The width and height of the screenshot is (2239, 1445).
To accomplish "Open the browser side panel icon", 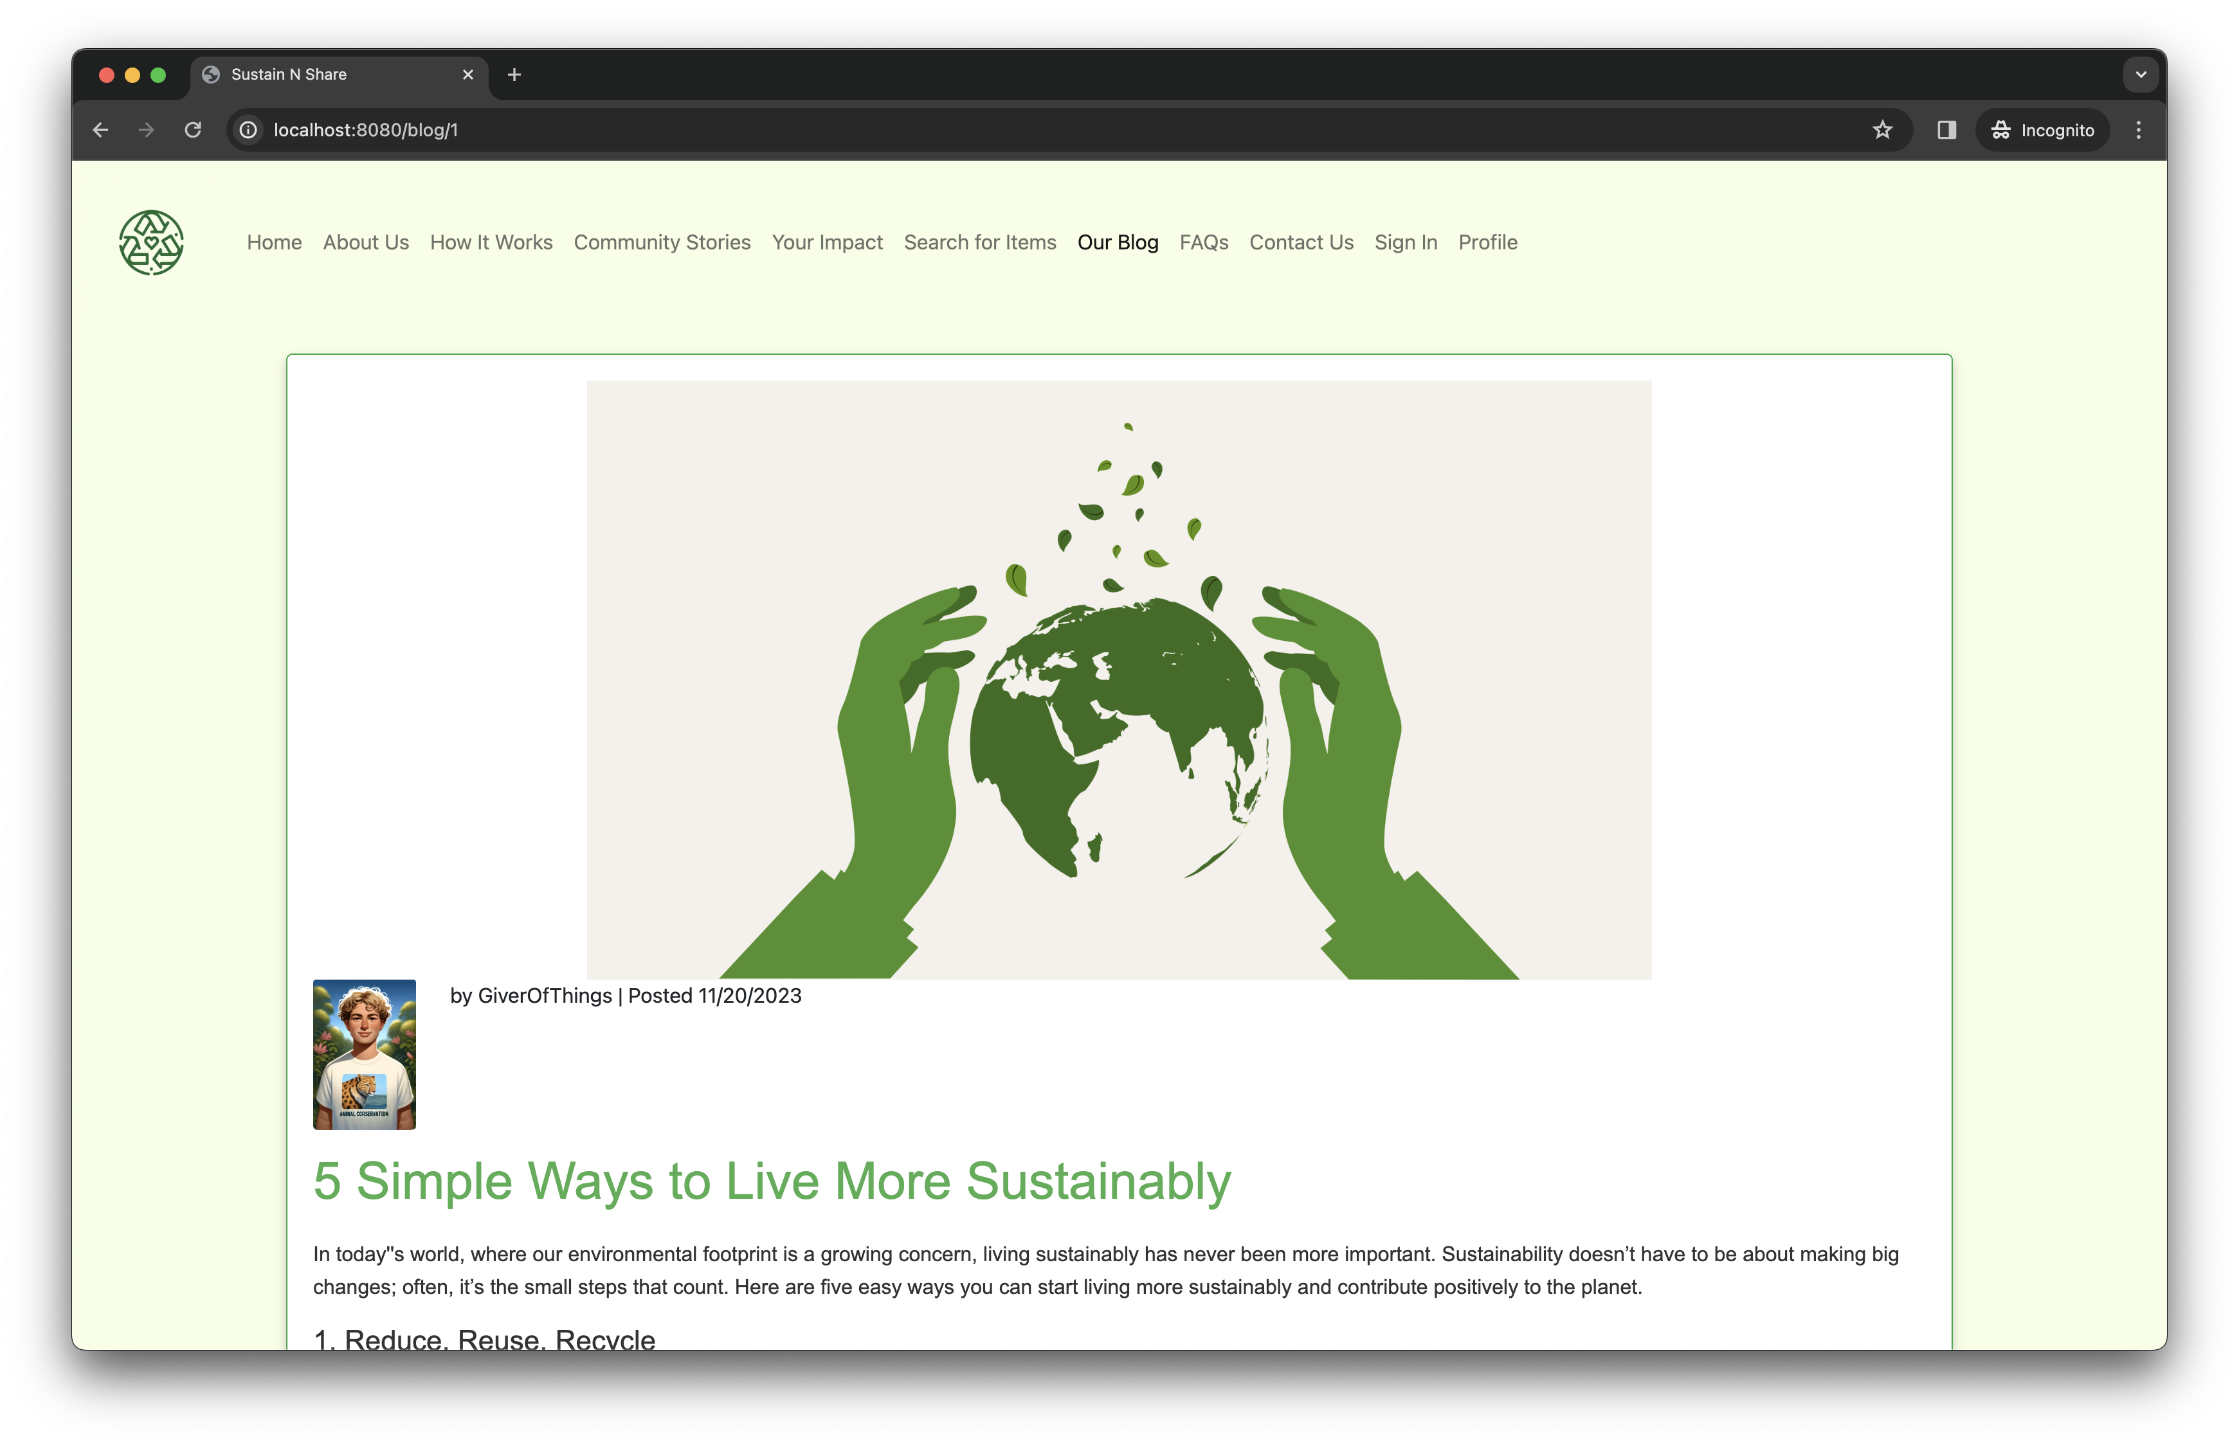I will coord(1946,130).
